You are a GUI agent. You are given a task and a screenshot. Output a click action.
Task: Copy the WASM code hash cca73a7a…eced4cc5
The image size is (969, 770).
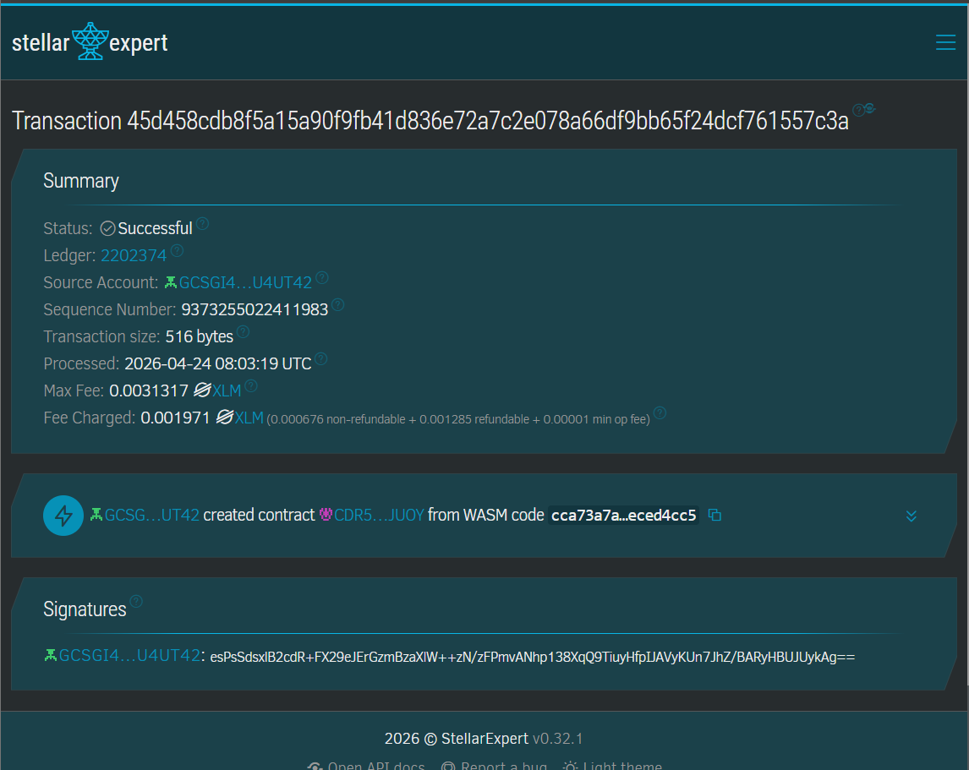[x=714, y=515]
